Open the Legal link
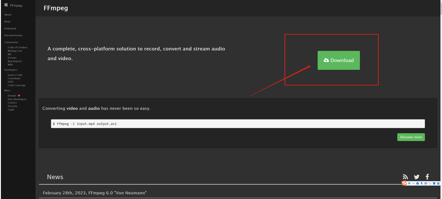This screenshot has height=199, width=442. pyautogui.click(x=11, y=109)
